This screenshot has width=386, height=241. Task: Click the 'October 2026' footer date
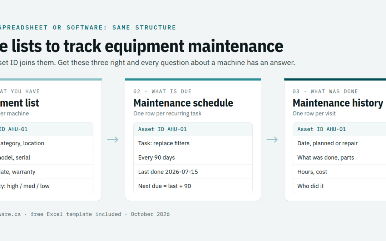[150, 214]
